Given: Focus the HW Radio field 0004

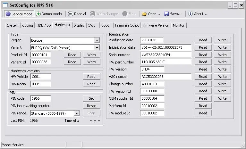Looking at the screenshot, I should point(41,84).
